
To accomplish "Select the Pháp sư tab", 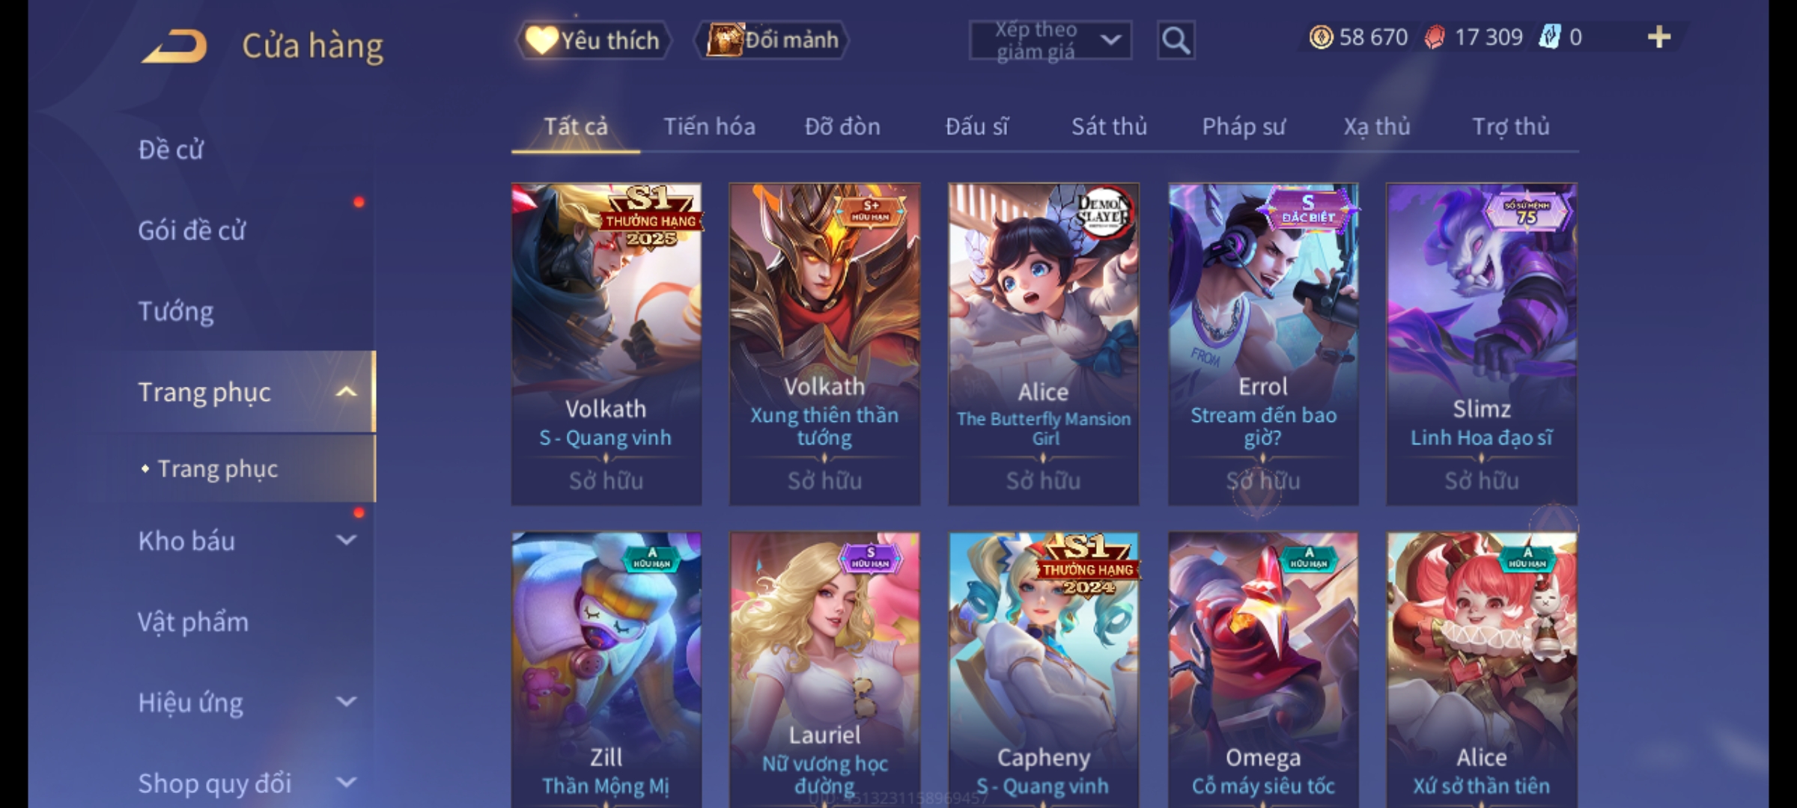I will (x=1244, y=126).
